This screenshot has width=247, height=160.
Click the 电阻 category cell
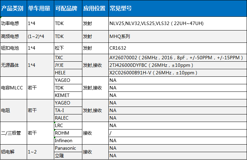pyautogui.click(x=13, y=110)
